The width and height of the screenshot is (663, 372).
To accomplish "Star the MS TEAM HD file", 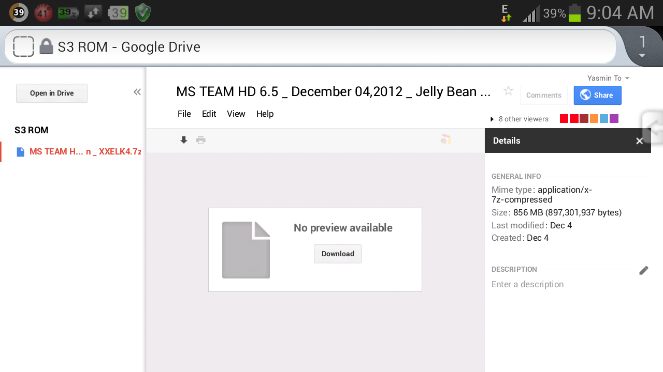I will point(508,91).
